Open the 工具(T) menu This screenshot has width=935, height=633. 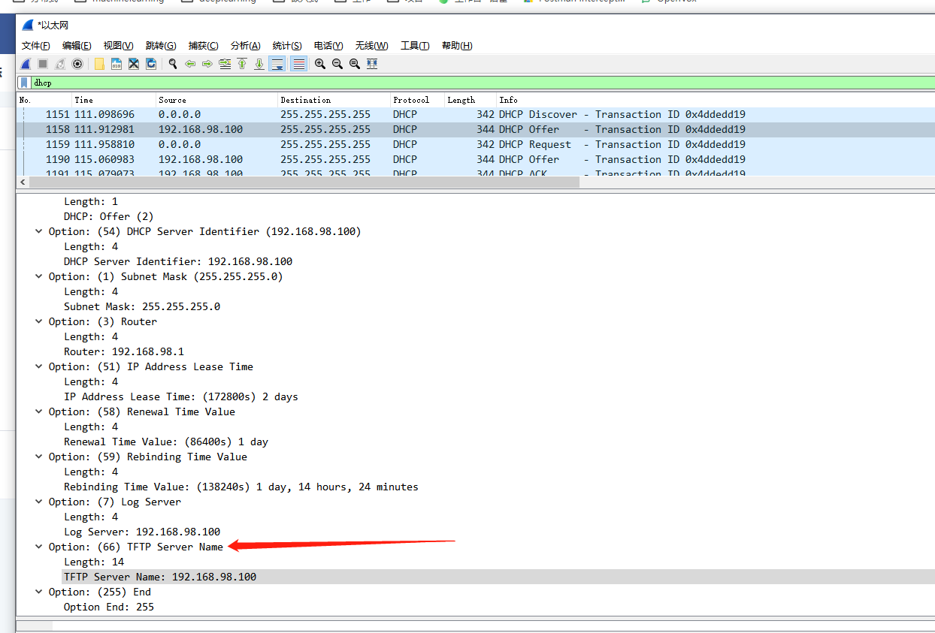click(415, 46)
